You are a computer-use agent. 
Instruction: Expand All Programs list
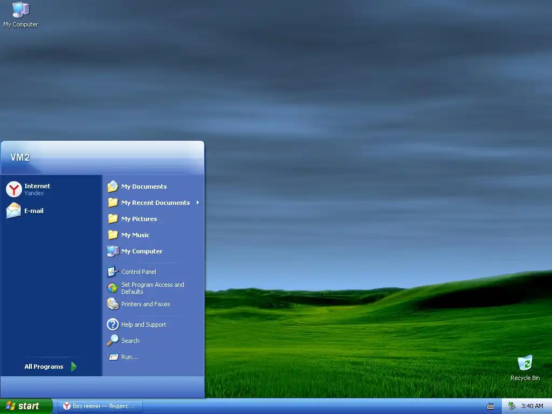[x=51, y=367]
